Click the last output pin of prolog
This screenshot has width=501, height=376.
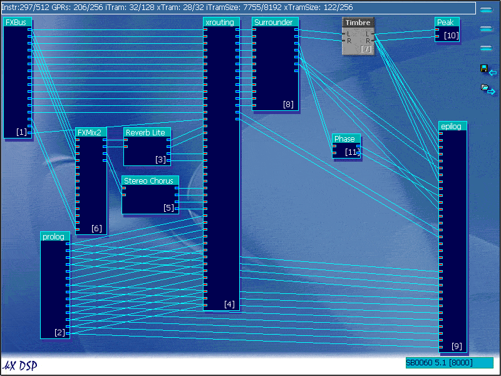click(x=68, y=333)
